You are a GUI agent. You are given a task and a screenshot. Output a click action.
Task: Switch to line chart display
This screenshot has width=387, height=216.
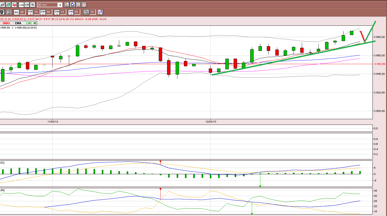point(3,5)
